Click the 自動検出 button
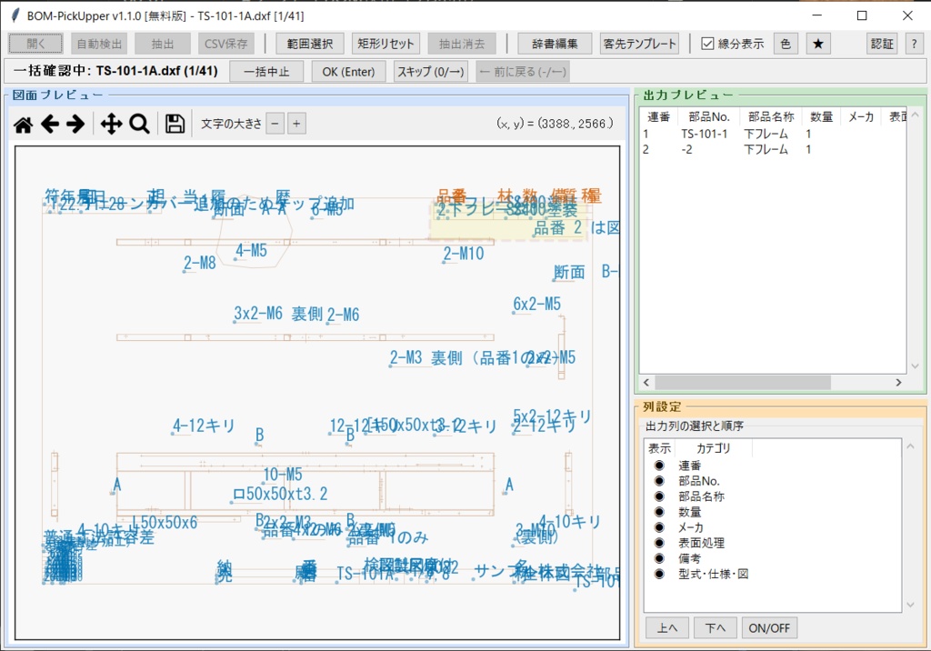The height and width of the screenshot is (651, 931). click(99, 44)
